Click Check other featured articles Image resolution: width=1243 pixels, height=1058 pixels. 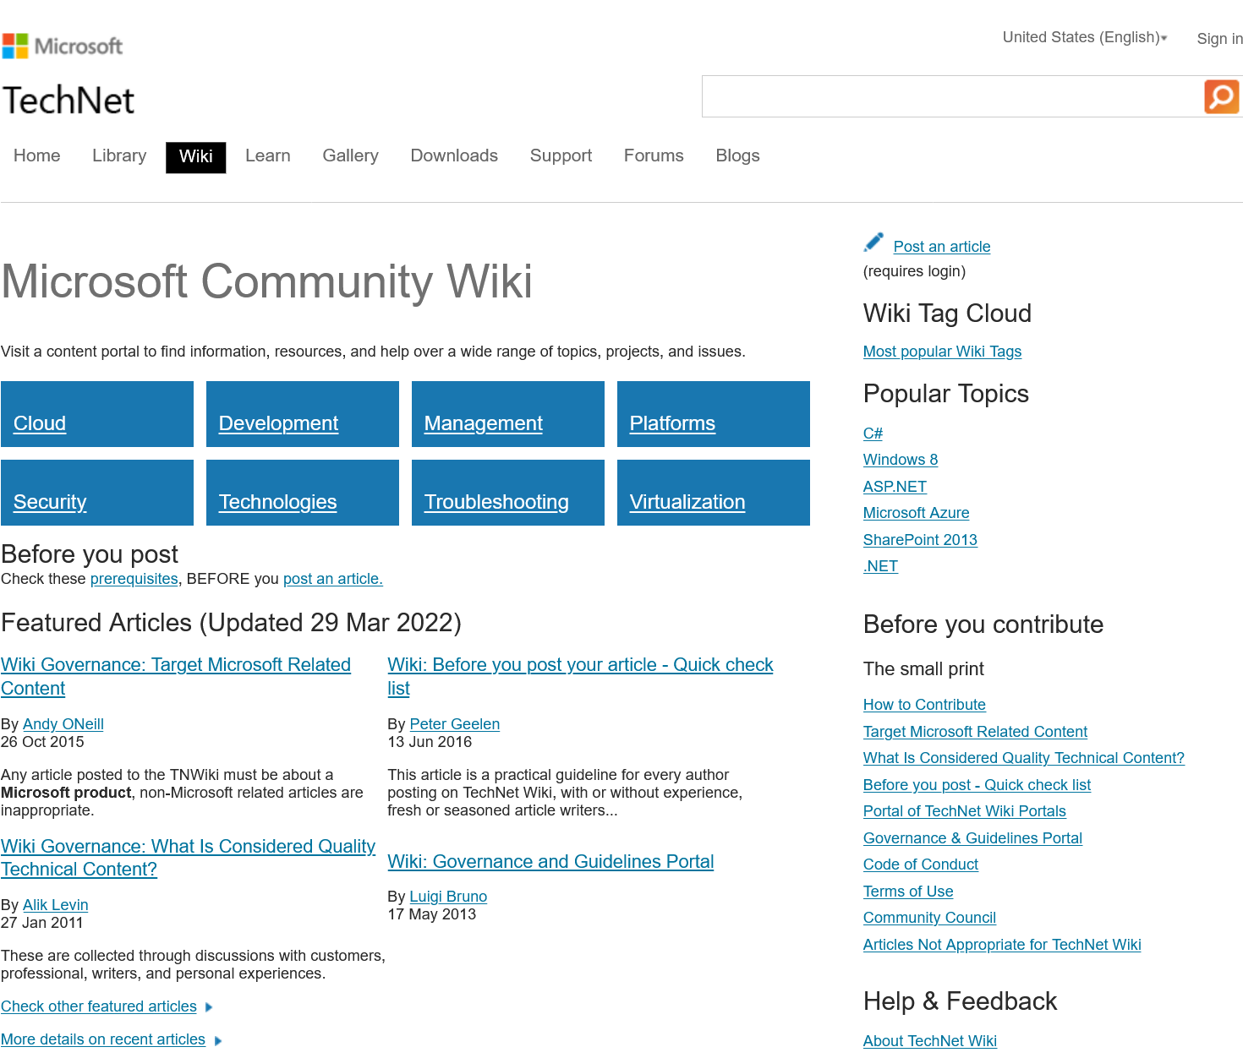tap(99, 1006)
